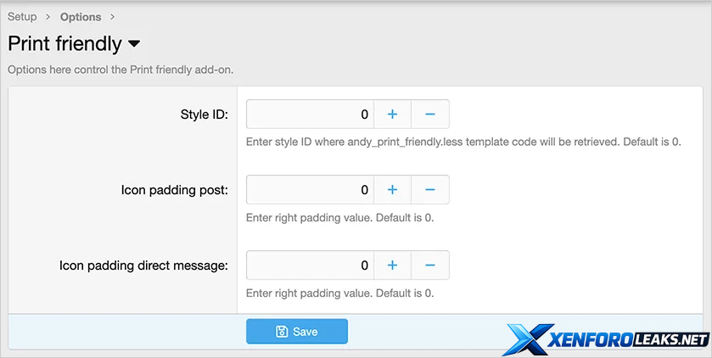Screen dimensions: 712x358
Task: Click the Icon padding post label
Action: pos(174,189)
